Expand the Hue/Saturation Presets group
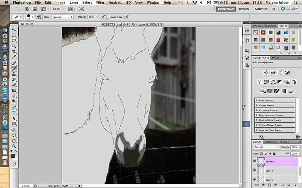 [257, 115]
